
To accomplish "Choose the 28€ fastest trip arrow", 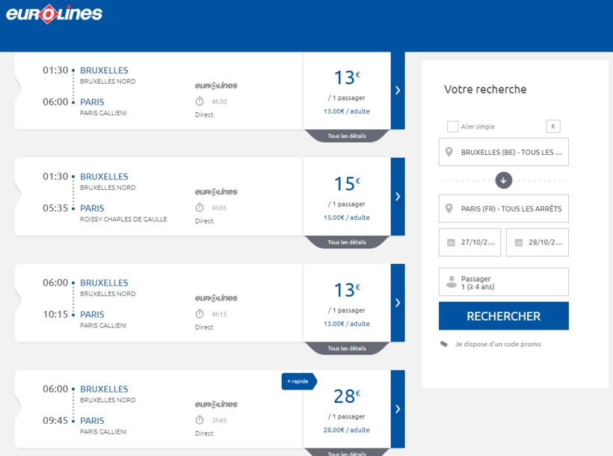I will point(398,409).
